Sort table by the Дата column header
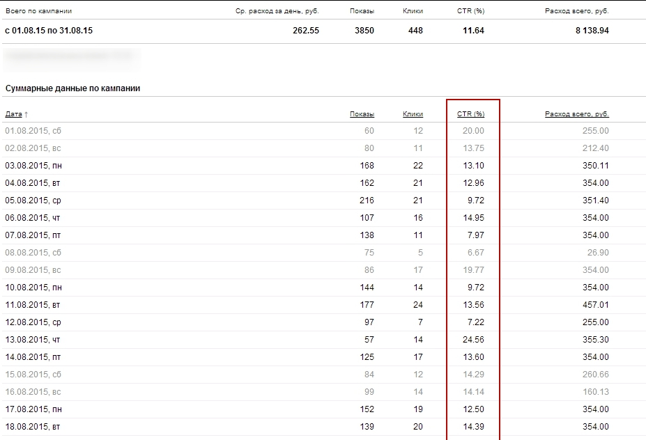This screenshot has height=440, width=646. [x=14, y=114]
